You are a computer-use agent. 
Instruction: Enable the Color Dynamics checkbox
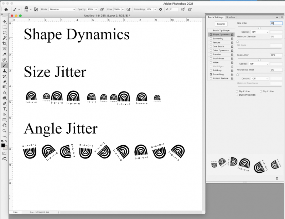pos(211,51)
